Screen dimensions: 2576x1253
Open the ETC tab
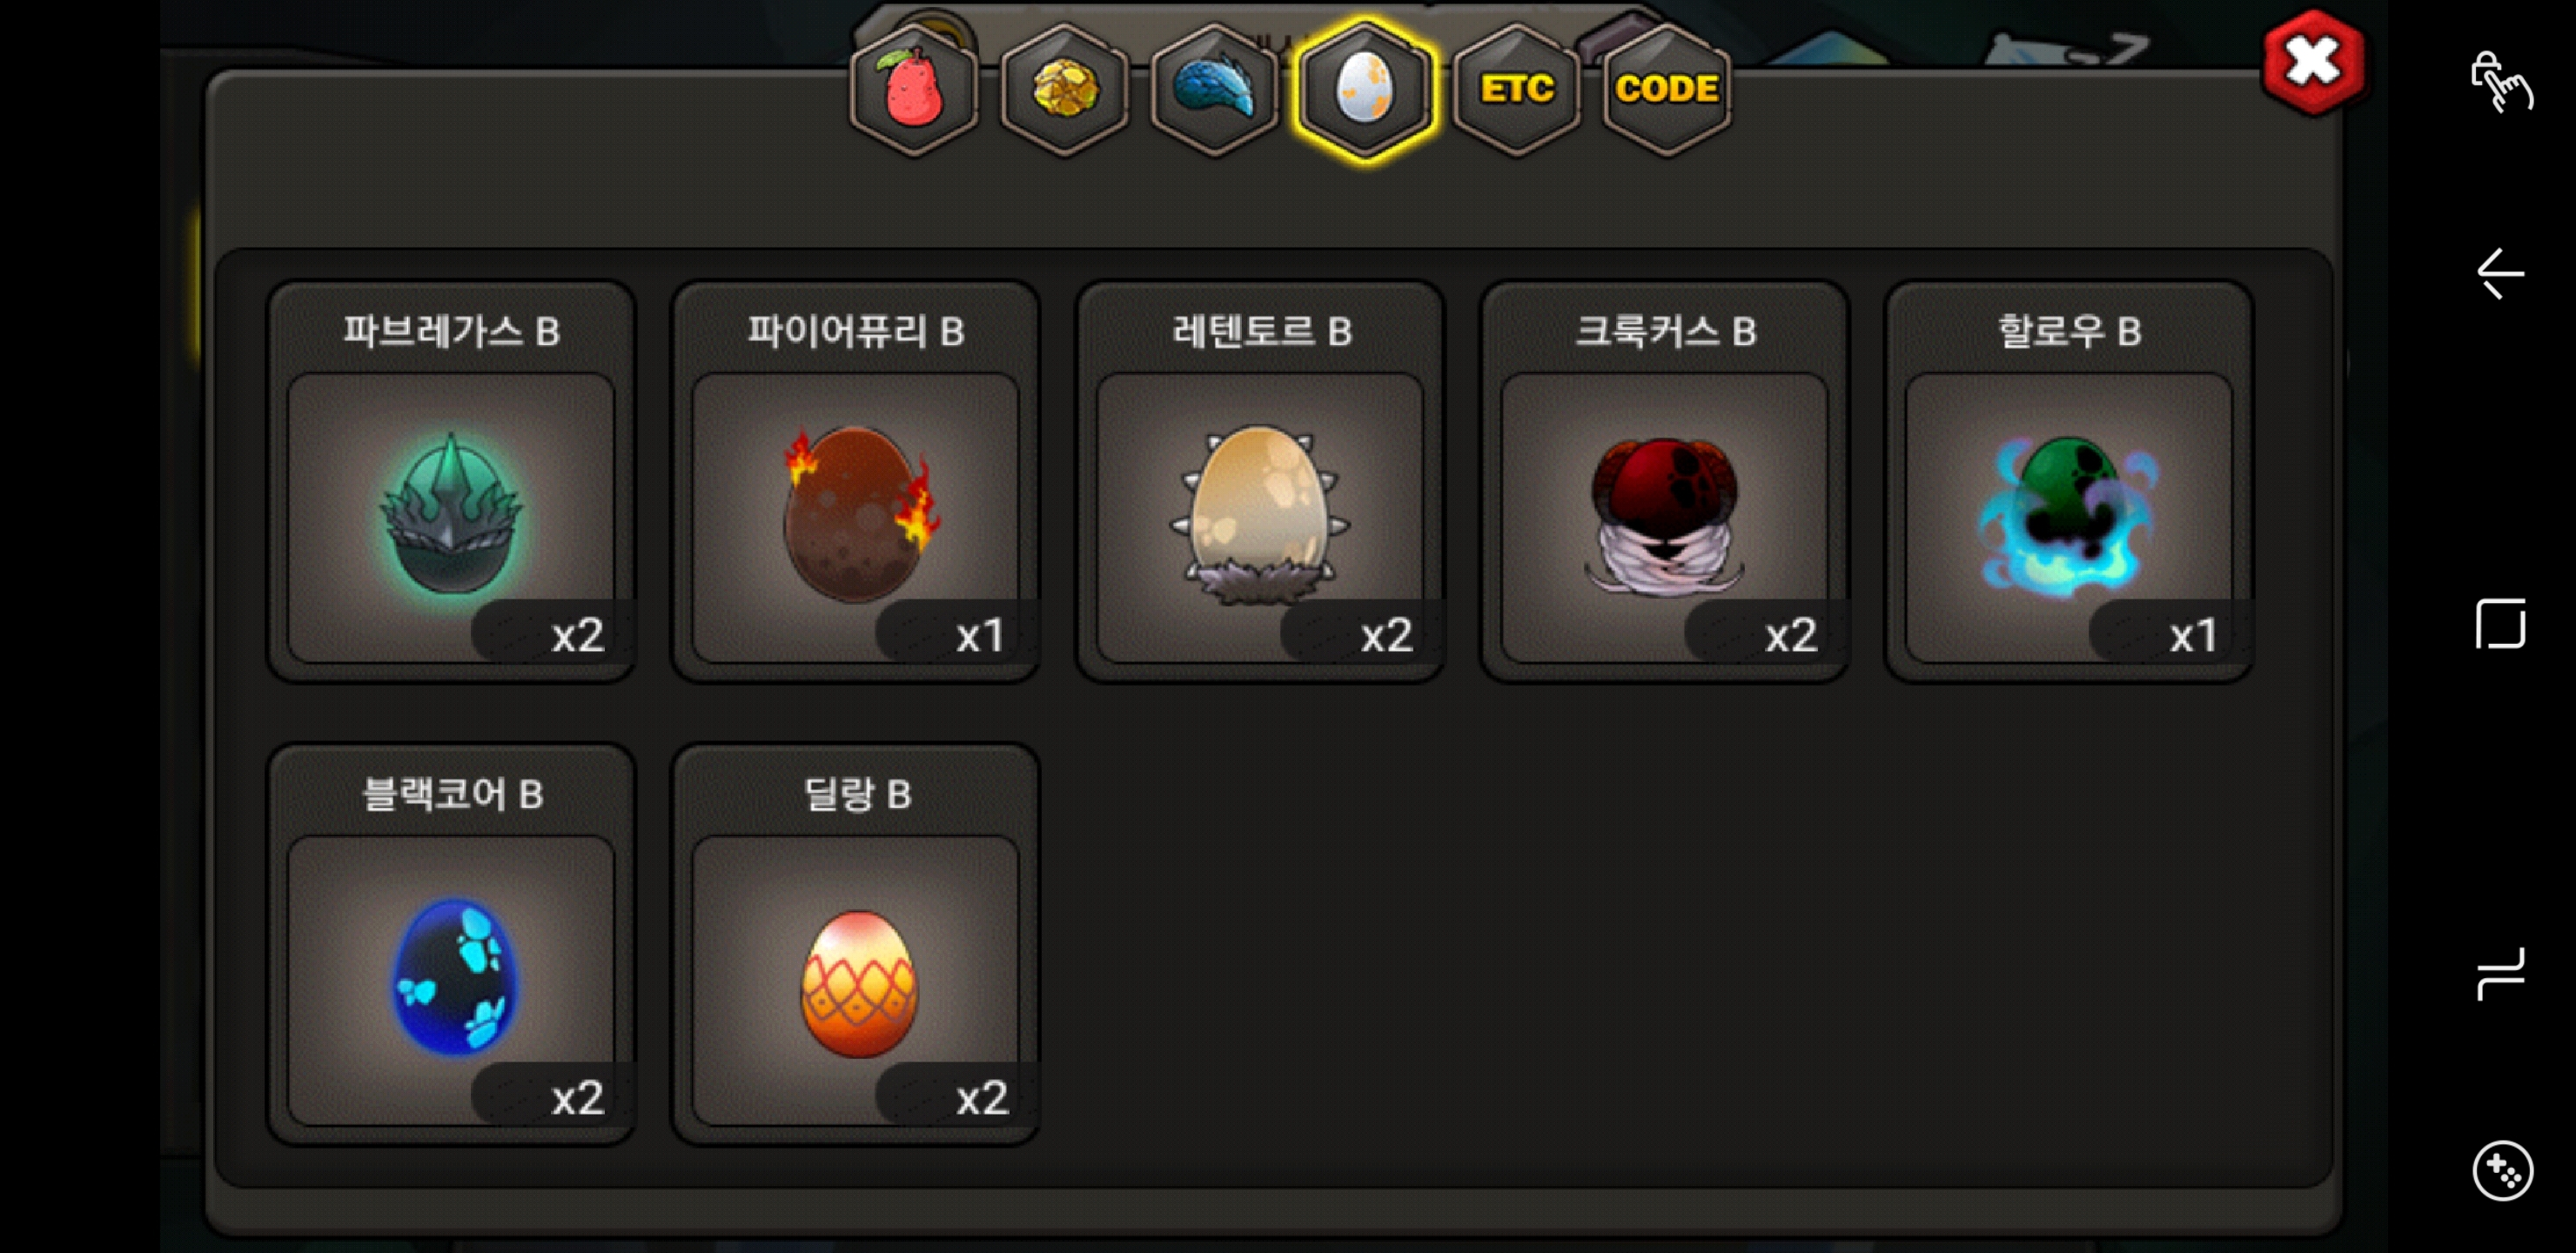(1516, 90)
